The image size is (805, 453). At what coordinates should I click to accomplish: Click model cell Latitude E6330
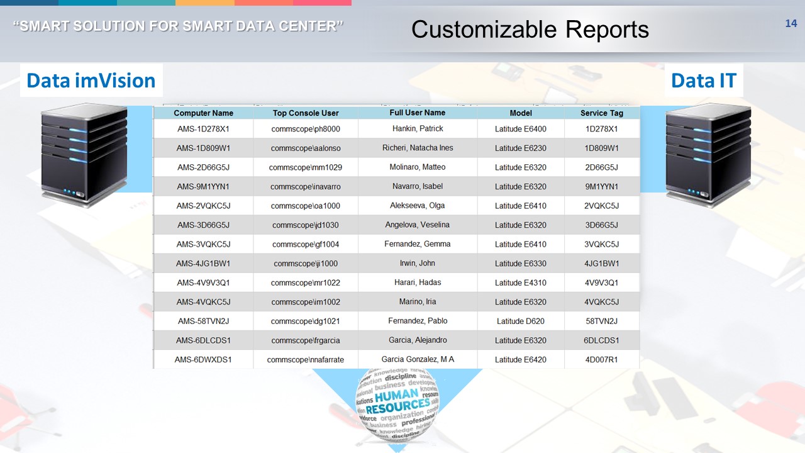pos(521,264)
